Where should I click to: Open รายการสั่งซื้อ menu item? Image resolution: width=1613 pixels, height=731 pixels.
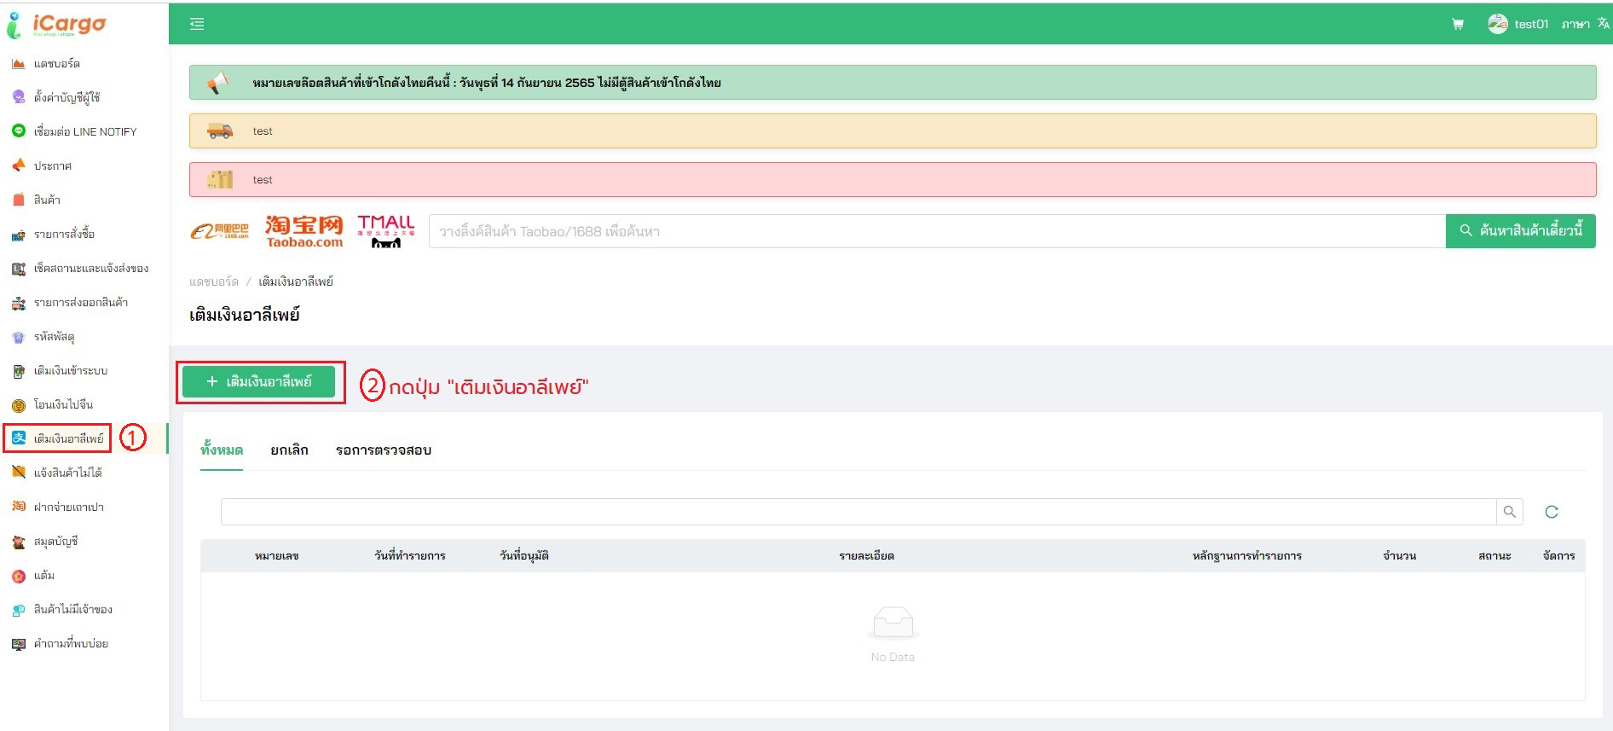click(x=65, y=234)
